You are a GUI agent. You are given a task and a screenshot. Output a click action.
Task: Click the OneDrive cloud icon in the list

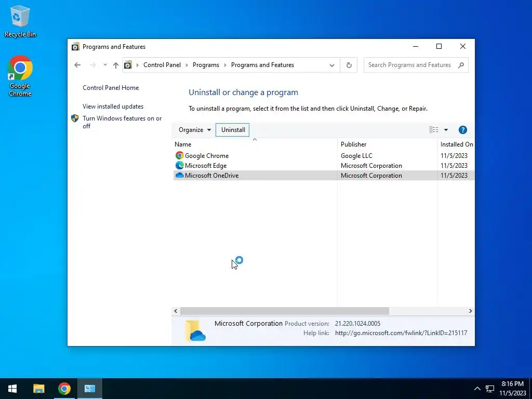[179, 175]
